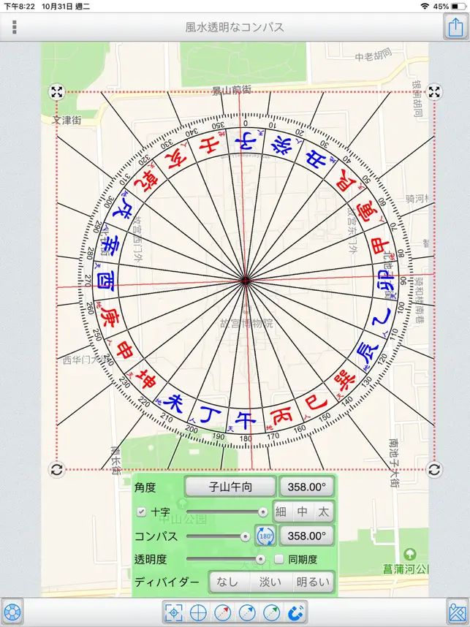Tap the 180 degree mark on the ring

point(246,438)
